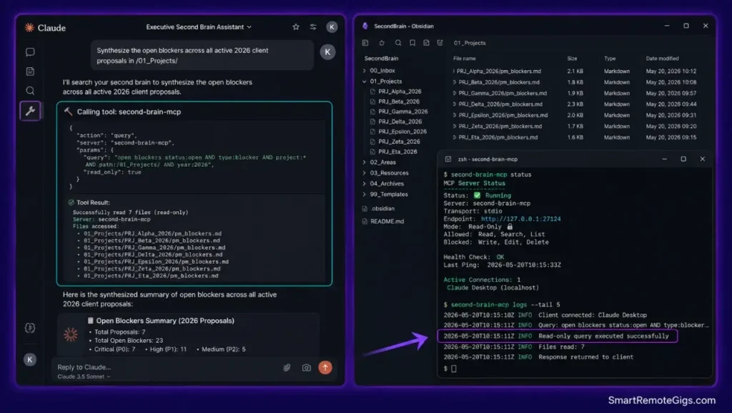732x413 pixels.
Task: Star this conversation in Claude header
Action: coord(295,27)
